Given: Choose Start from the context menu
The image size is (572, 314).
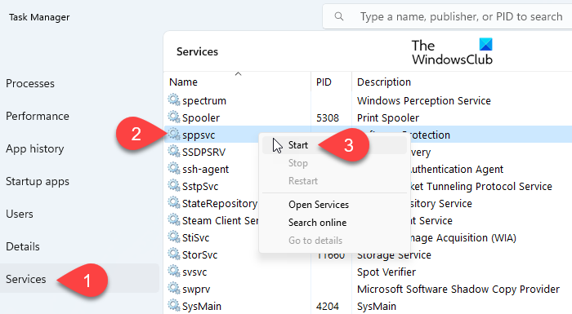Looking at the screenshot, I should coord(334,145).
